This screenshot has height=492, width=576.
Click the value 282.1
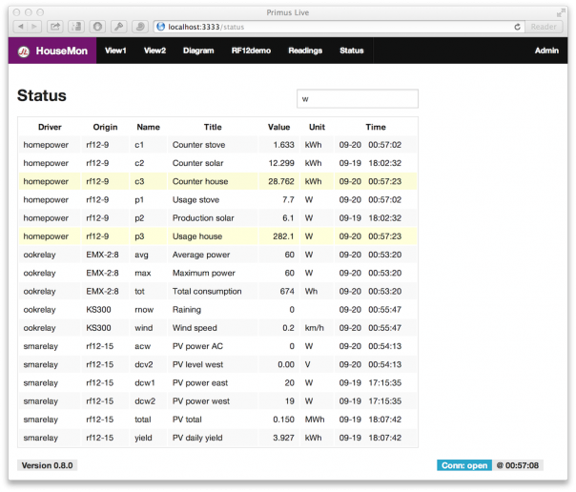click(283, 236)
